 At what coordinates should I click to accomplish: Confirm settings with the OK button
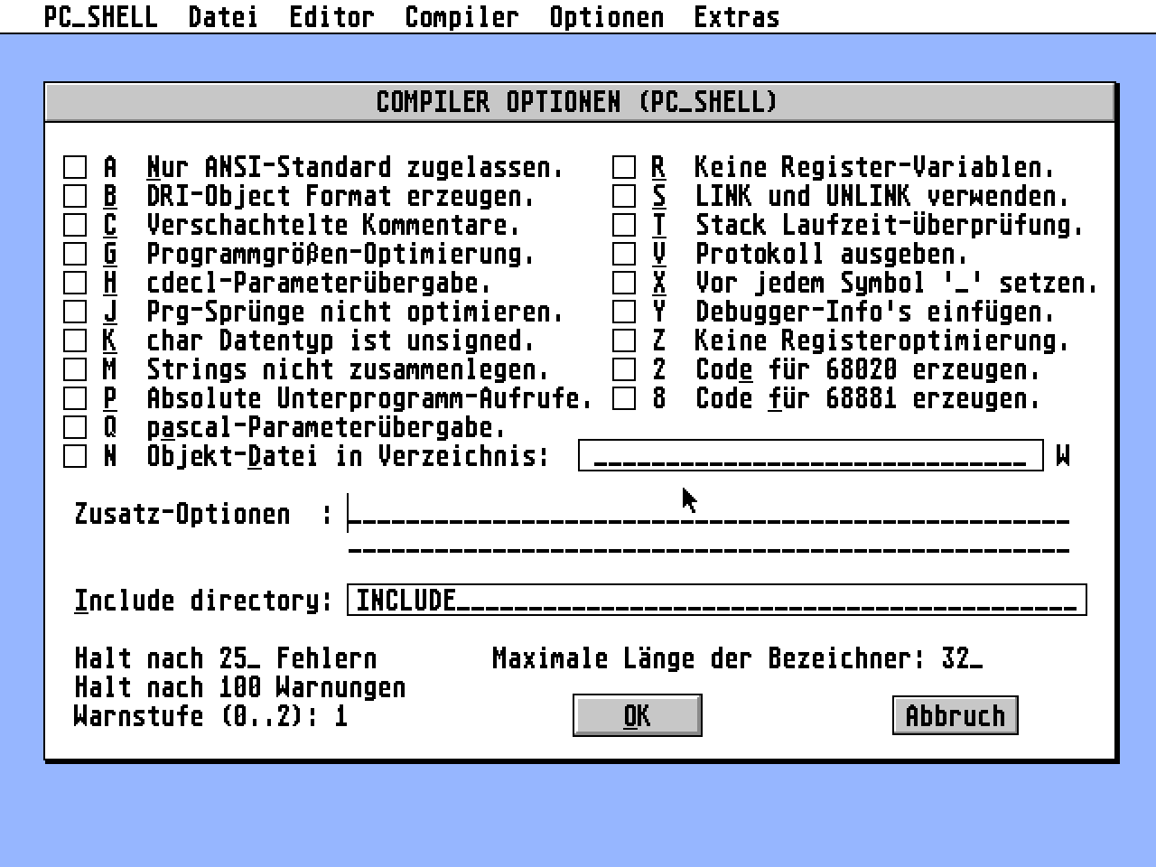(637, 715)
